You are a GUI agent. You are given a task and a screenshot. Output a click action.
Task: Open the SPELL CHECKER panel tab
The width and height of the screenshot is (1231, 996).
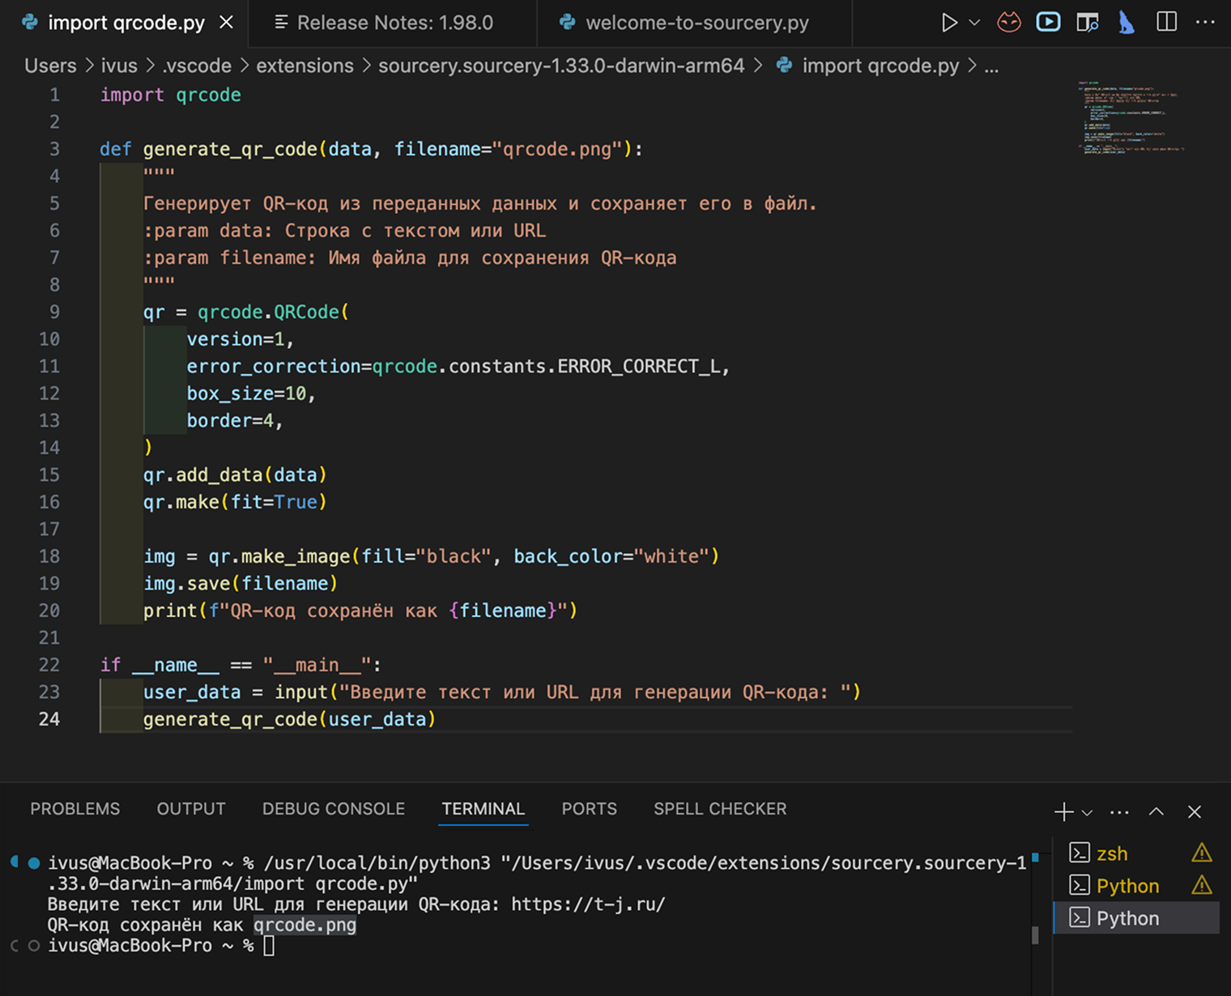(x=720, y=809)
